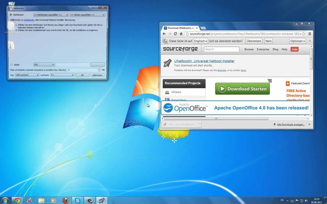
Task: Open Skype from the taskbar
Action: tap(78, 200)
